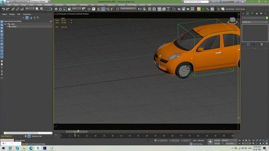The width and height of the screenshot is (269, 151).
Task: Open the Create Selection Set dropdown
Action: click(x=128, y=8)
